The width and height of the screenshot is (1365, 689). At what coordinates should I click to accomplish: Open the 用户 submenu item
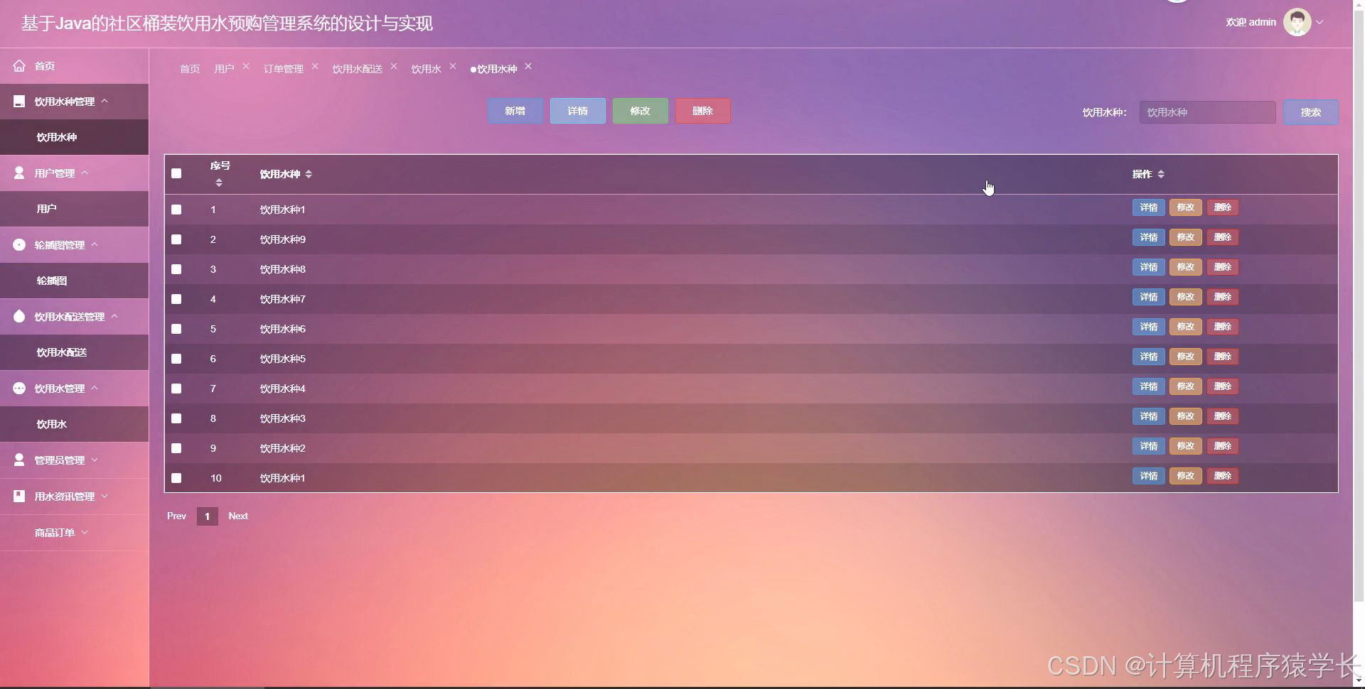coord(74,209)
